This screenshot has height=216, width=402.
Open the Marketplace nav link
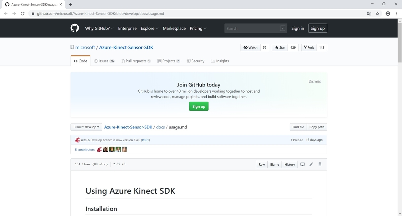[x=174, y=29]
